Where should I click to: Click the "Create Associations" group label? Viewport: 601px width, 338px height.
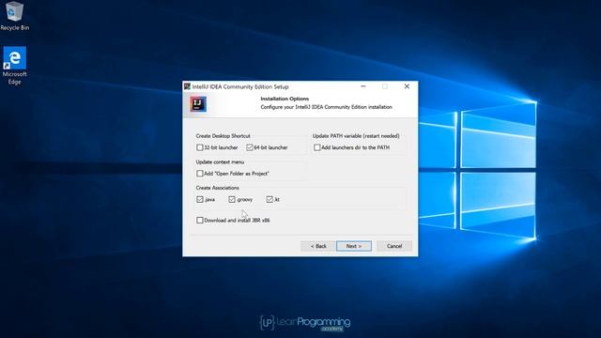[x=217, y=188]
